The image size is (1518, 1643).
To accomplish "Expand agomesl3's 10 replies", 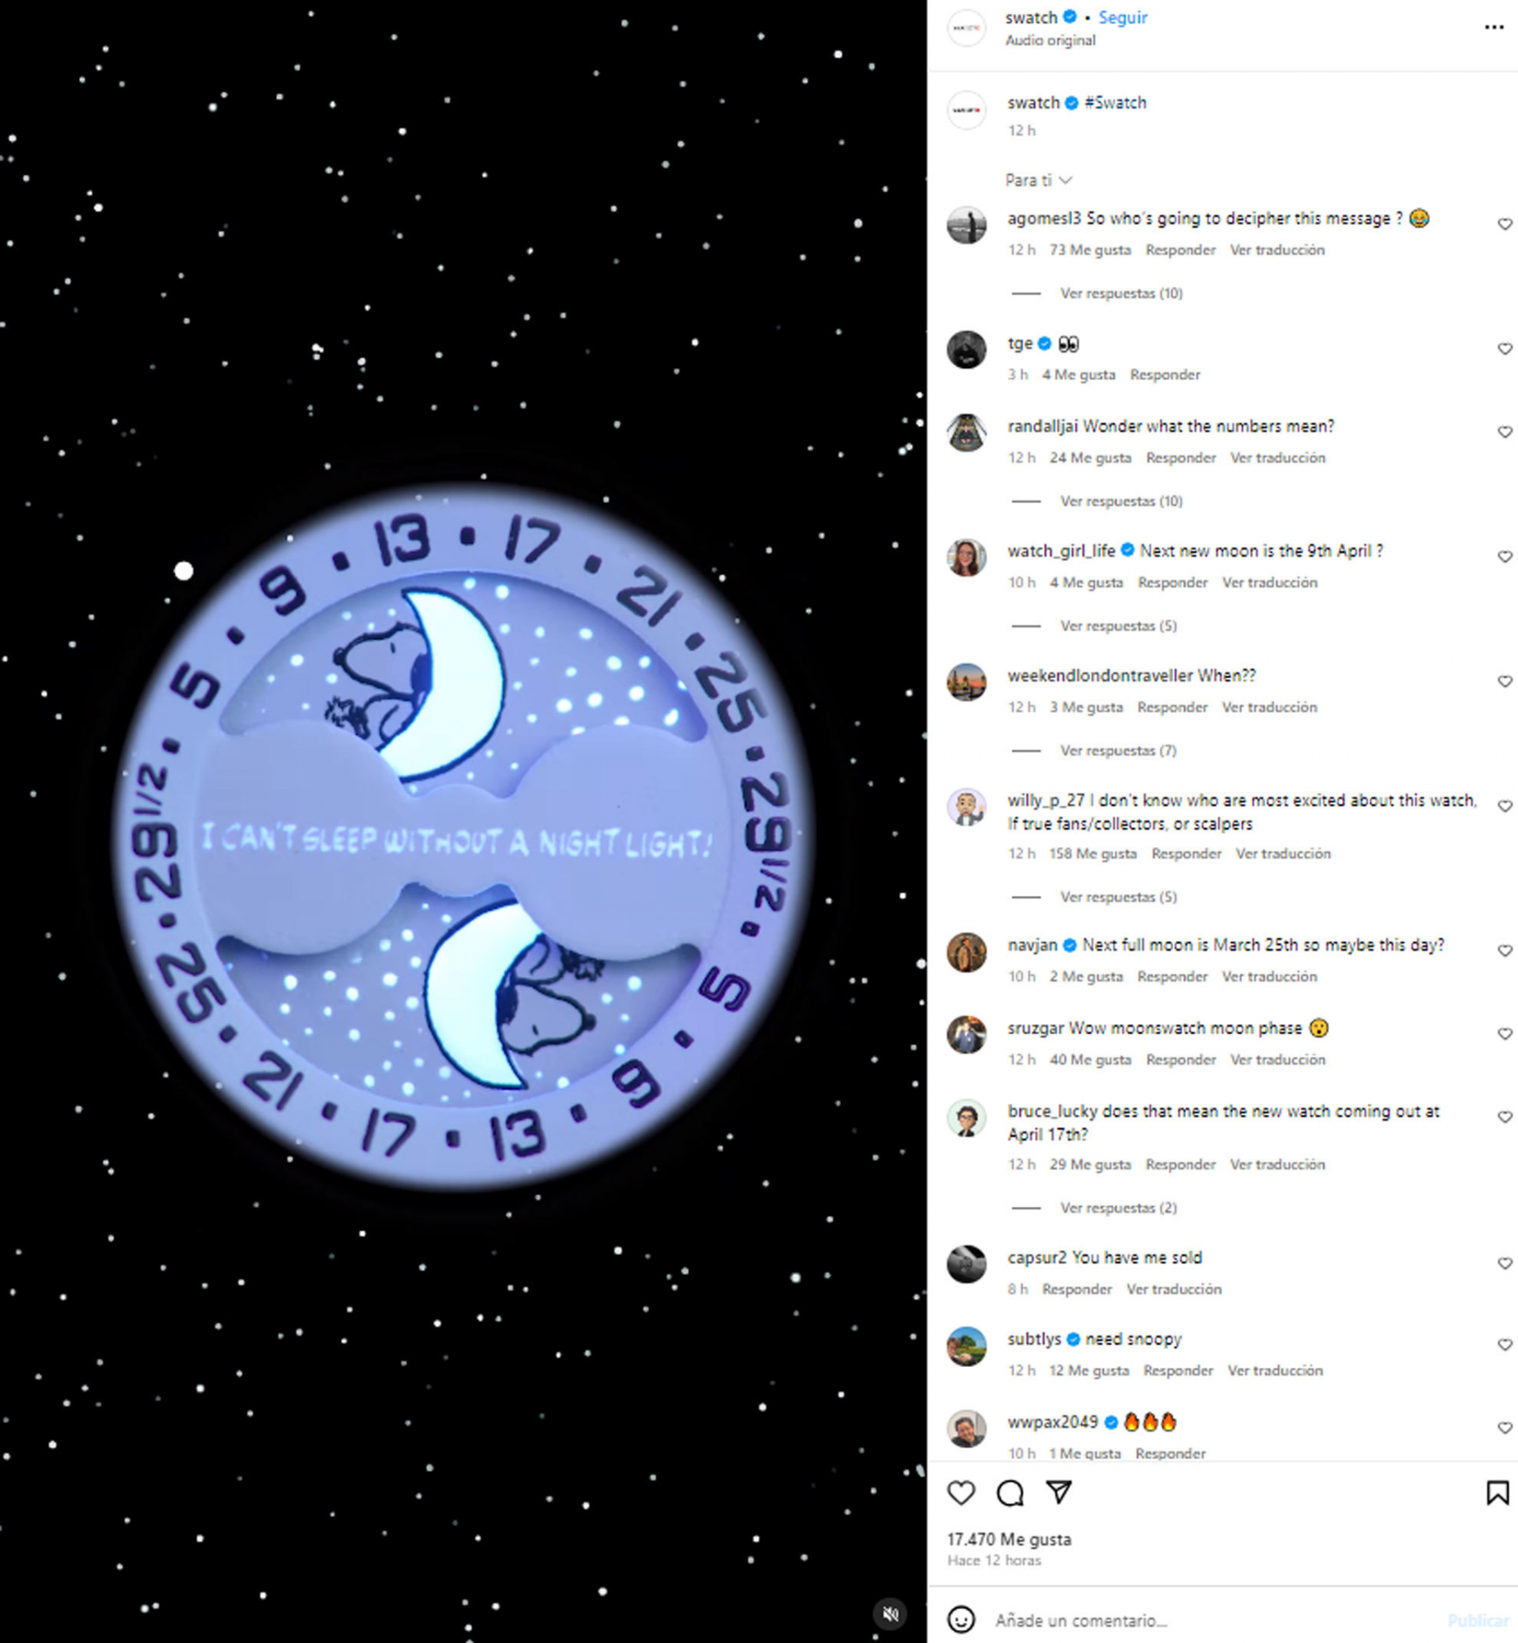I will pos(1120,293).
